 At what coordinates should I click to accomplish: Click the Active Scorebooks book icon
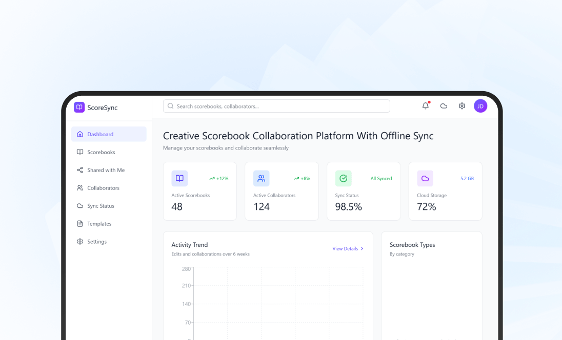[179, 178]
